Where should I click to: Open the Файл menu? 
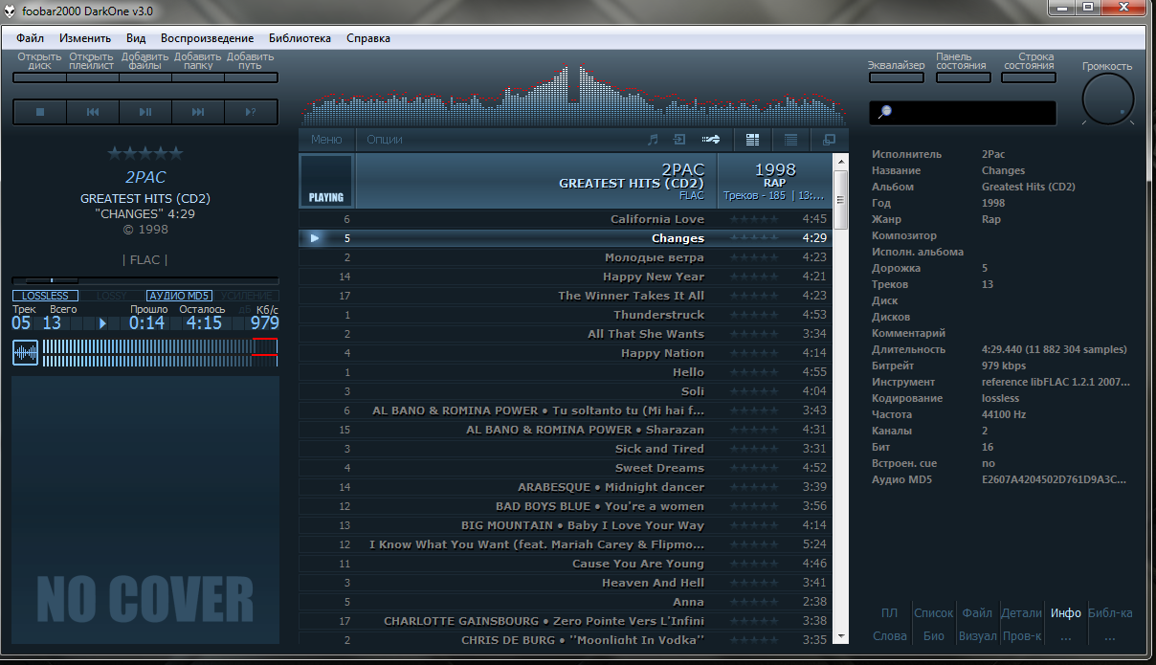[30, 38]
